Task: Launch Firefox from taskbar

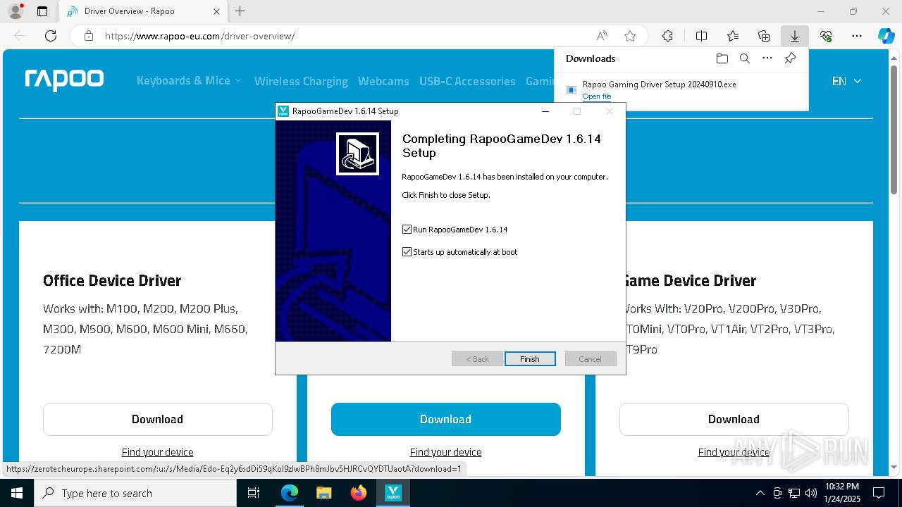Action: coord(359,493)
